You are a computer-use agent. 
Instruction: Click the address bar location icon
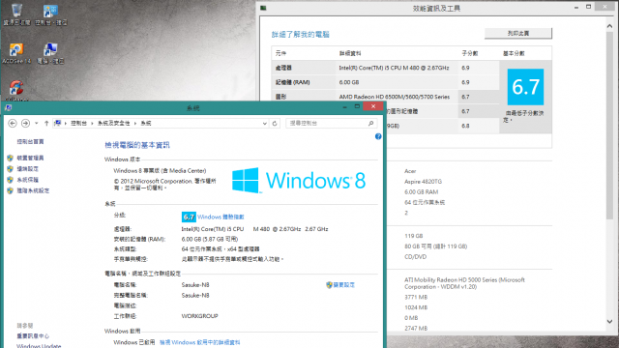[x=58, y=123]
